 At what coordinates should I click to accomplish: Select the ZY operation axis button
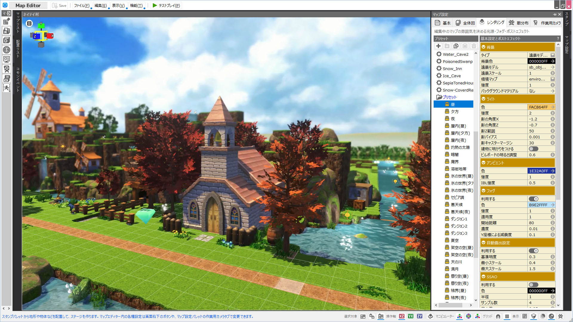tap(420, 316)
